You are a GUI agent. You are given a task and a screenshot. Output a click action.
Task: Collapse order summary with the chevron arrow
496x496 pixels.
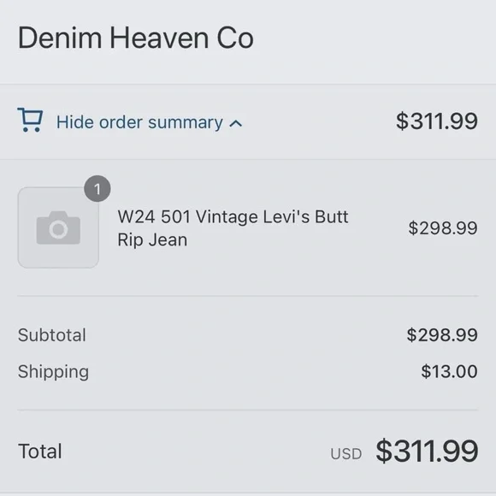(x=236, y=124)
